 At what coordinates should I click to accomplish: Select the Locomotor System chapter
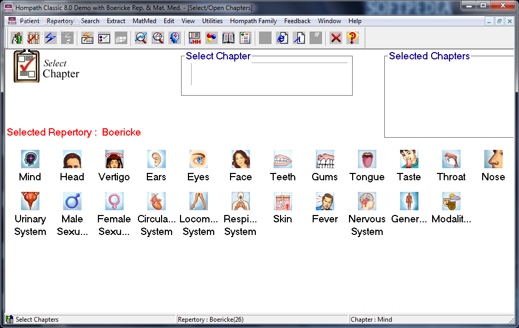tap(198, 201)
